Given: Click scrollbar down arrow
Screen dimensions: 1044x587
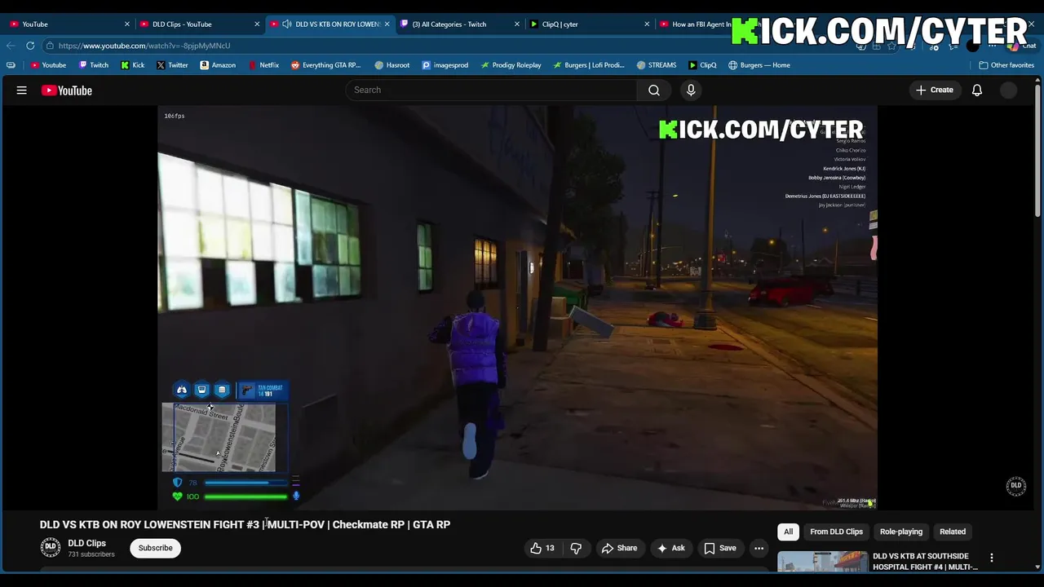Looking at the screenshot, I should point(1037,567).
